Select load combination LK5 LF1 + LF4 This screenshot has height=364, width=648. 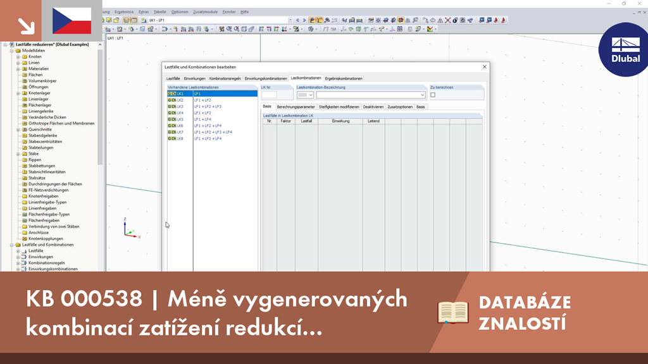tap(212, 119)
